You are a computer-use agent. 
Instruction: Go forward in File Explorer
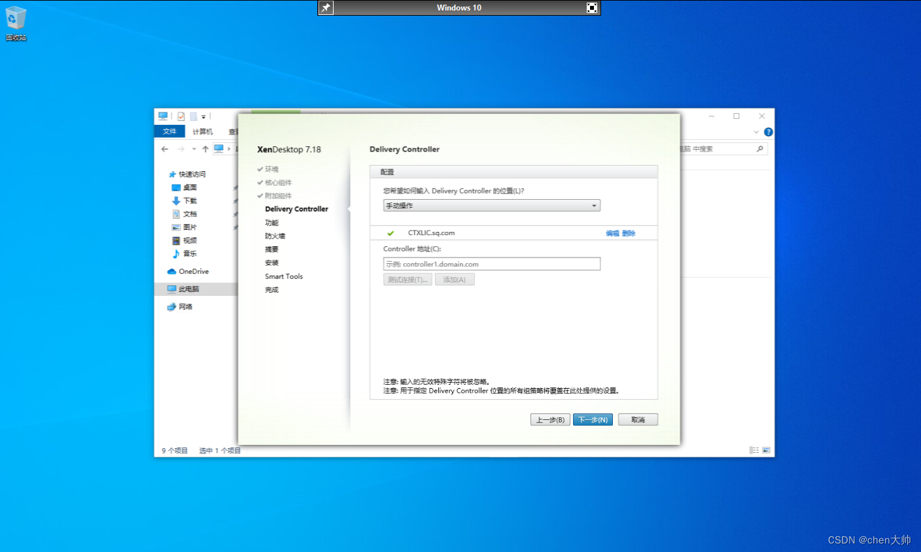(x=181, y=149)
